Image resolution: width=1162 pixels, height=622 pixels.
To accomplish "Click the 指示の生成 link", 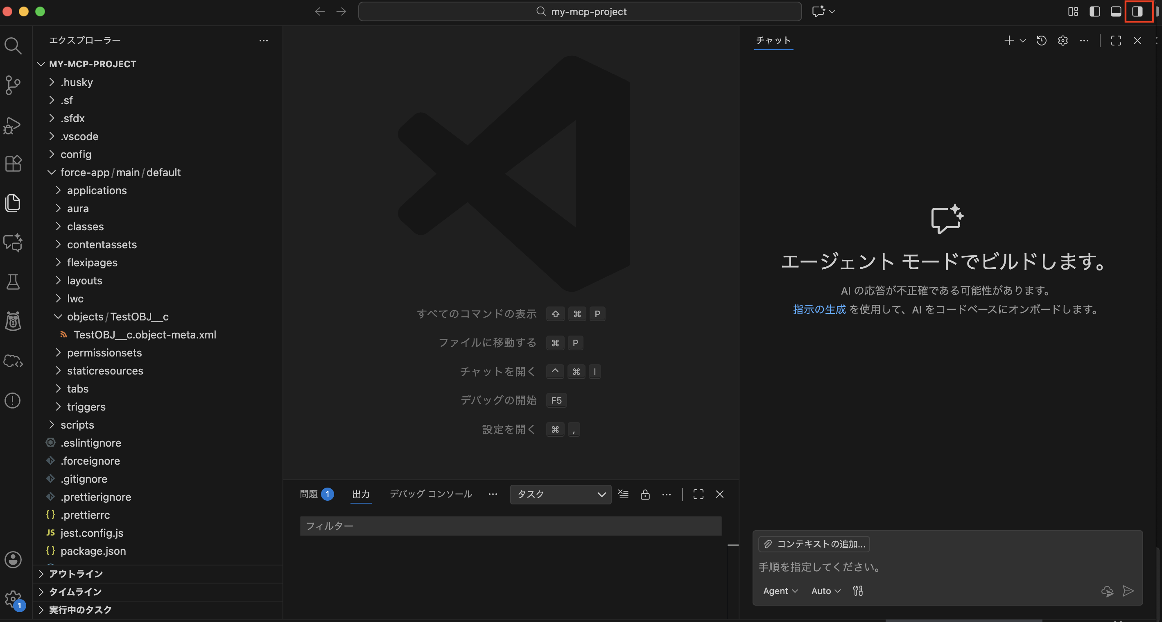I will point(819,309).
